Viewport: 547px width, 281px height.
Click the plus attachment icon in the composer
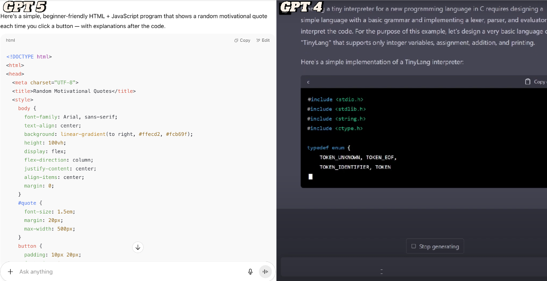tap(10, 271)
